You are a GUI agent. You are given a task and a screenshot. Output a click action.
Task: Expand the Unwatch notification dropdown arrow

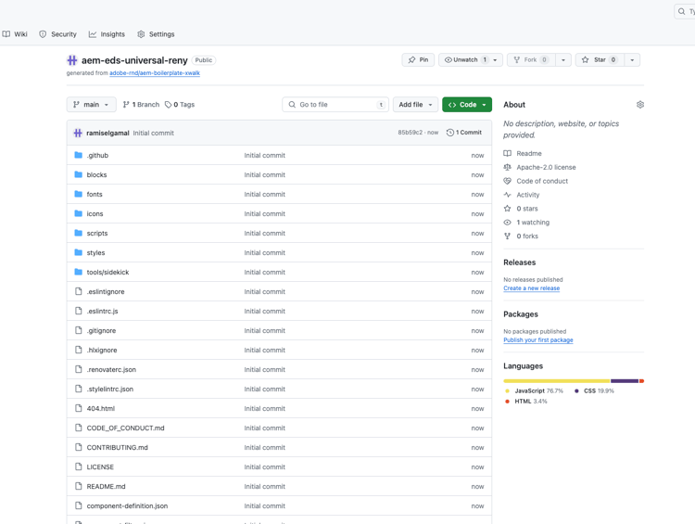495,60
